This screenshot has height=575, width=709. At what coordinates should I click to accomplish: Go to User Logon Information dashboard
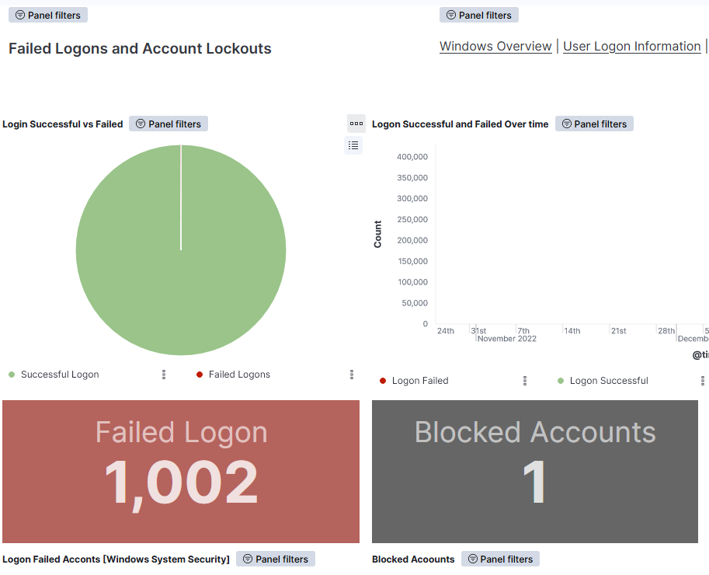click(631, 47)
